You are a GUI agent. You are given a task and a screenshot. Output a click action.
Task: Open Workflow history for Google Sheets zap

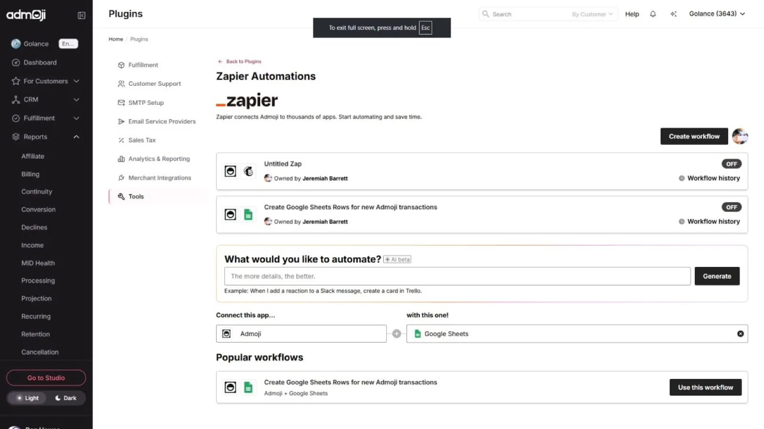709,222
